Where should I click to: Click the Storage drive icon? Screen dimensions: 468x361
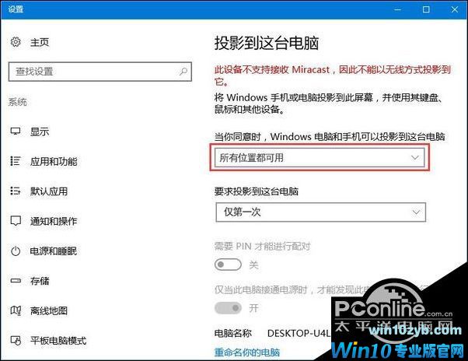point(16,281)
